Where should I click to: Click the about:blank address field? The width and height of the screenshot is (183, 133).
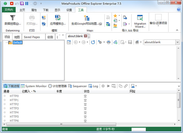click(160, 42)
